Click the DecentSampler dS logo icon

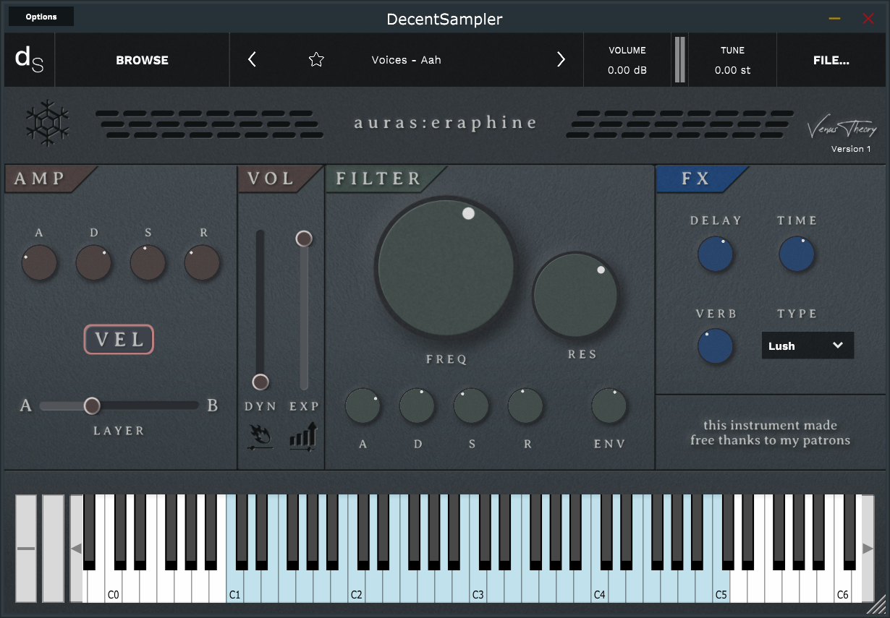[x=30, y=60]
